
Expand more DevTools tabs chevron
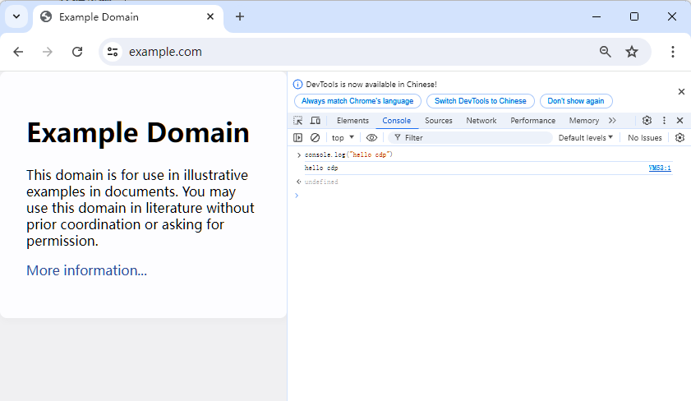612,120
